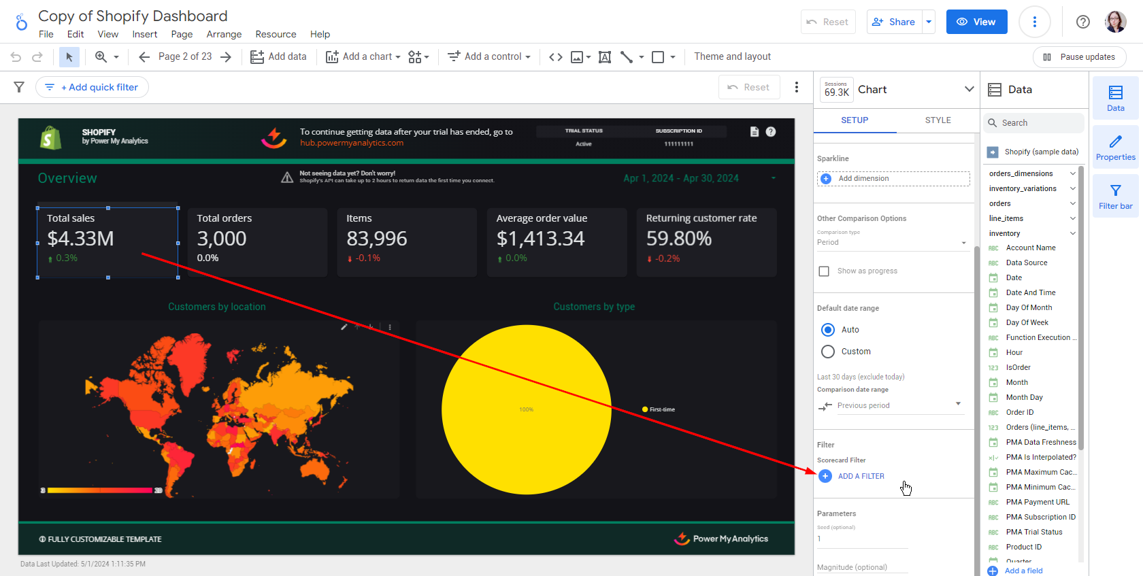1143x576 pixels.
Task: Click the blue View button
Action: pyautogui.click(x=976, y=22)
